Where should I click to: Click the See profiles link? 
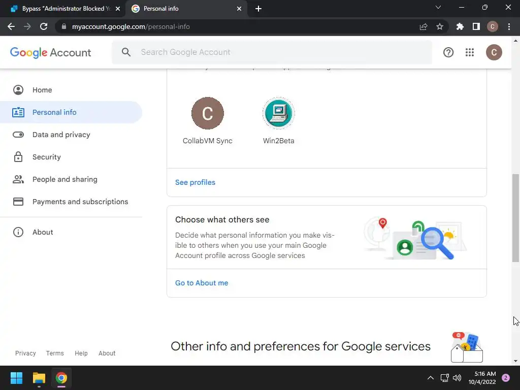pos(195,182)
